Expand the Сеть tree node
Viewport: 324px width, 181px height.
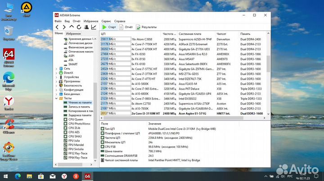(x=56, y=69)
